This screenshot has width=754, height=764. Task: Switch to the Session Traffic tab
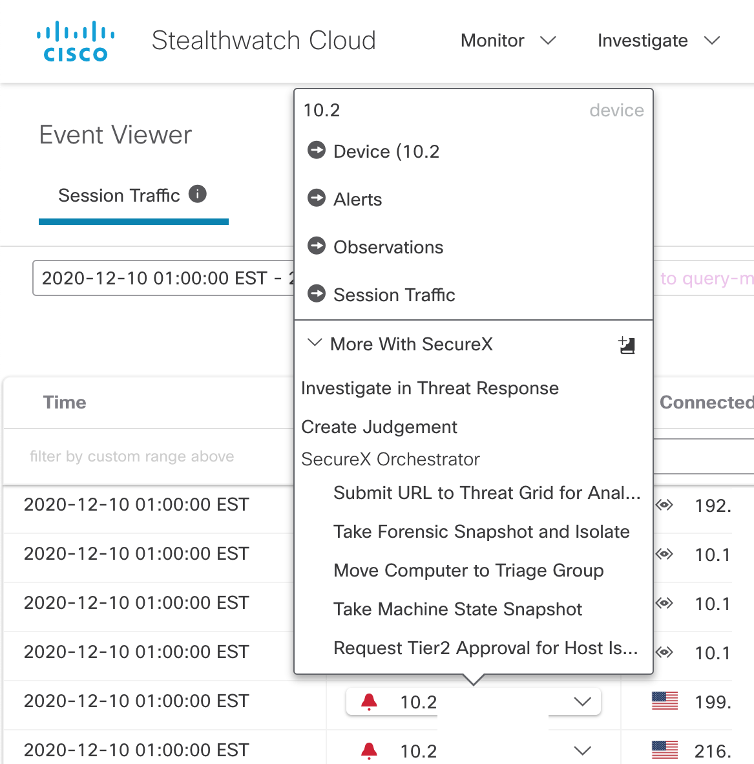120,195
